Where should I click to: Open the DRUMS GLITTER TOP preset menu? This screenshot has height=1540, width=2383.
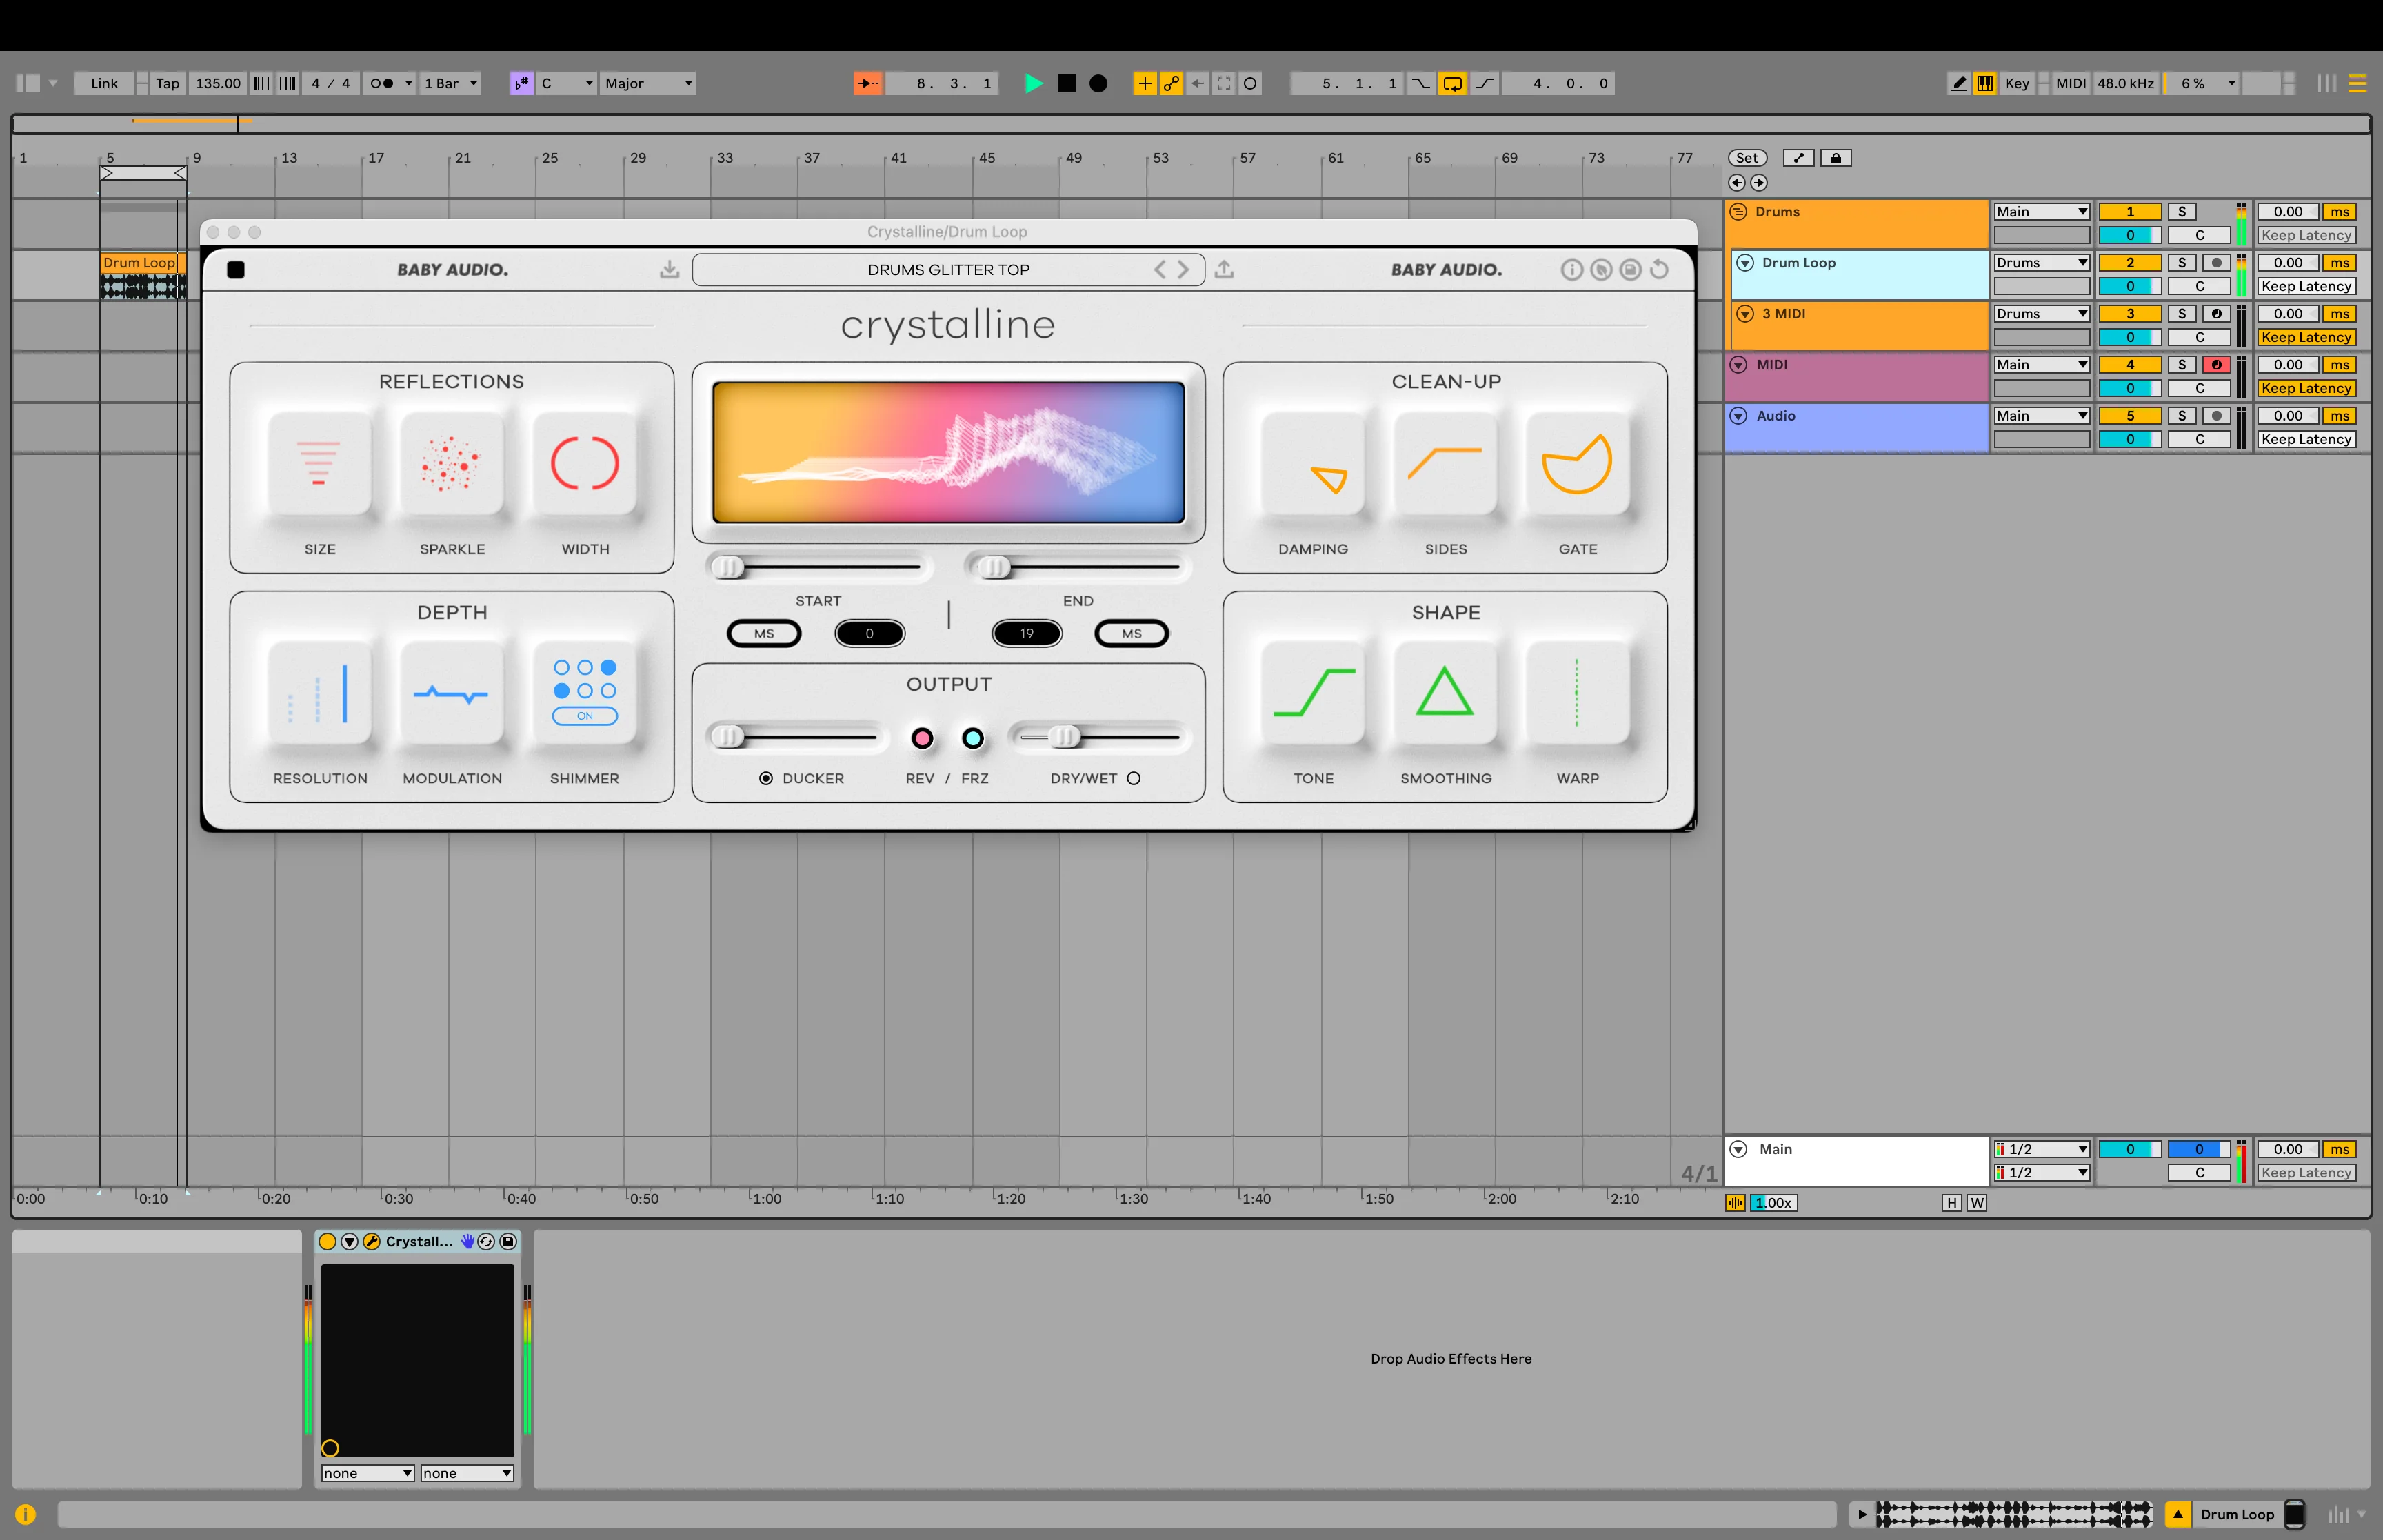tap(948, 270)
